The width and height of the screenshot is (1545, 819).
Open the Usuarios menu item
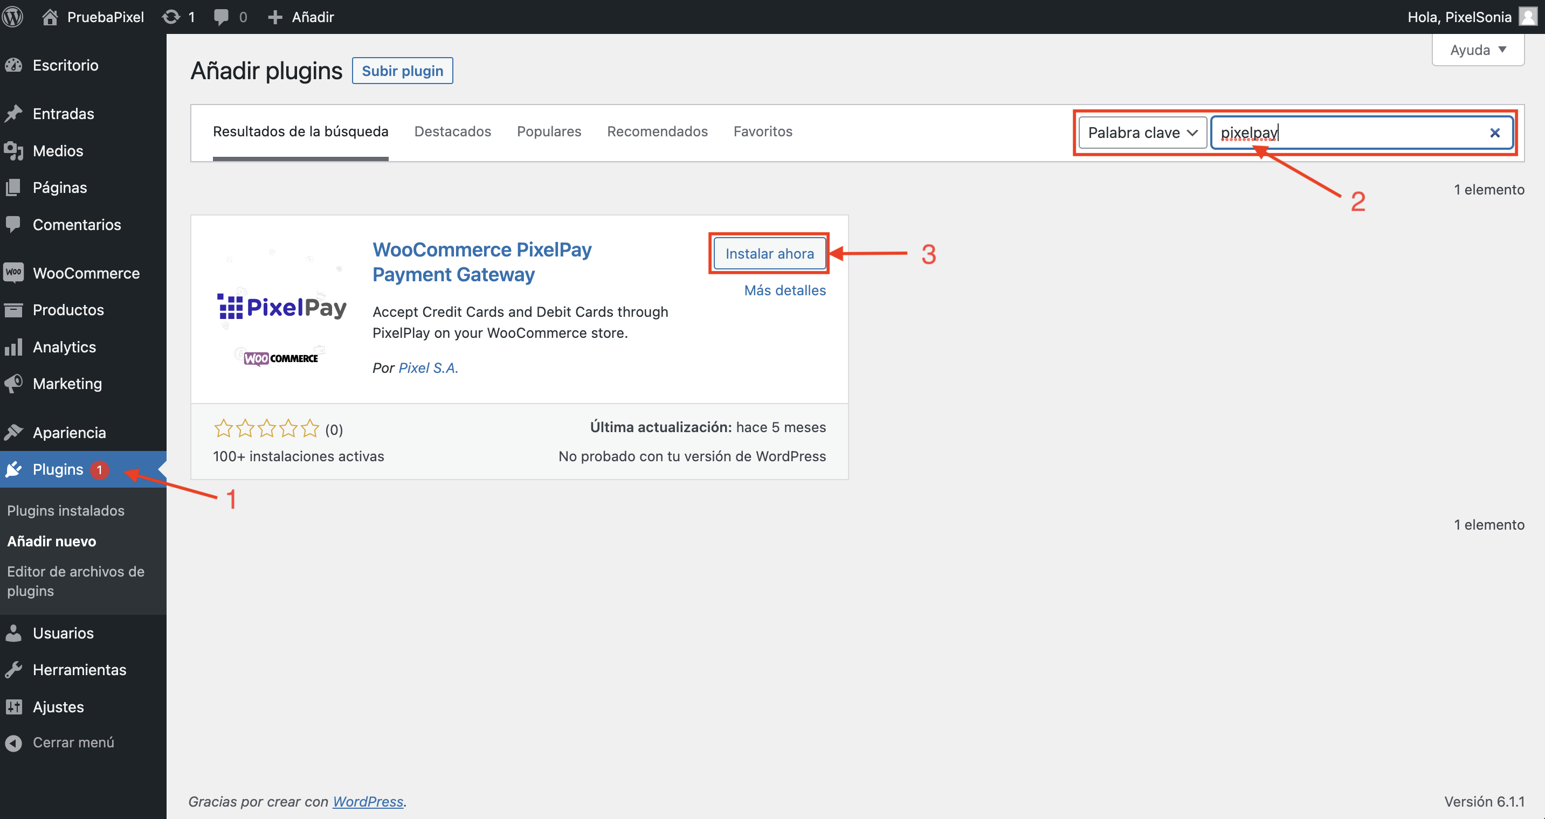(63, 633)
